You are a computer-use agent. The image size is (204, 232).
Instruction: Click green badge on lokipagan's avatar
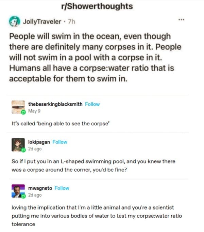point(23,150)
